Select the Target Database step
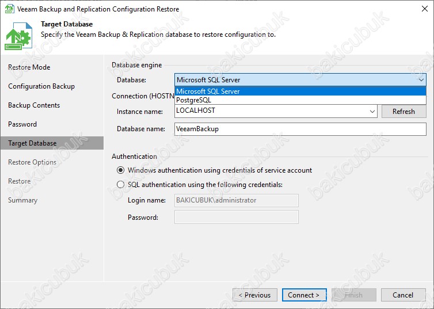This screenshot has height=309, width=434. (x=52, y=143)
